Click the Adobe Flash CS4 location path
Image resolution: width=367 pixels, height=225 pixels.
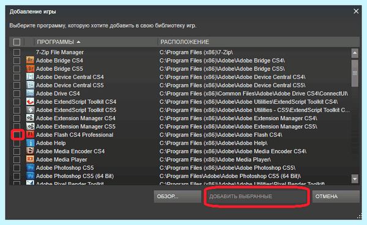pos(221,135)
